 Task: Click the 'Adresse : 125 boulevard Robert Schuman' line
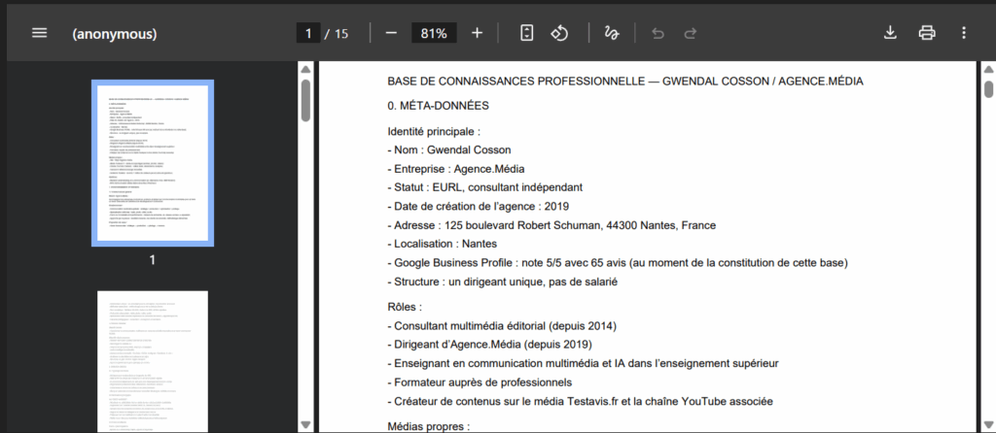[552, 225]
